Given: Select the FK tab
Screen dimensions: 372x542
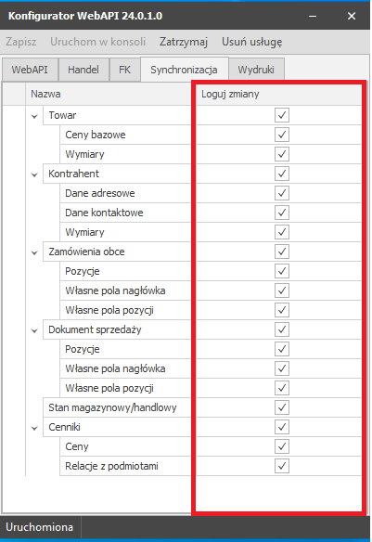Looking at the screenshot, I should tap(124, 70).
